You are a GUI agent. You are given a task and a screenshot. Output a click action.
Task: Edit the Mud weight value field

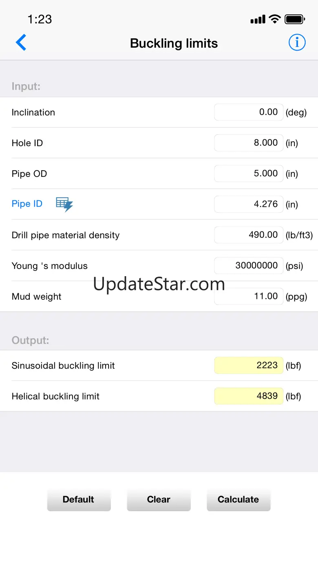[x=248, y=296]
